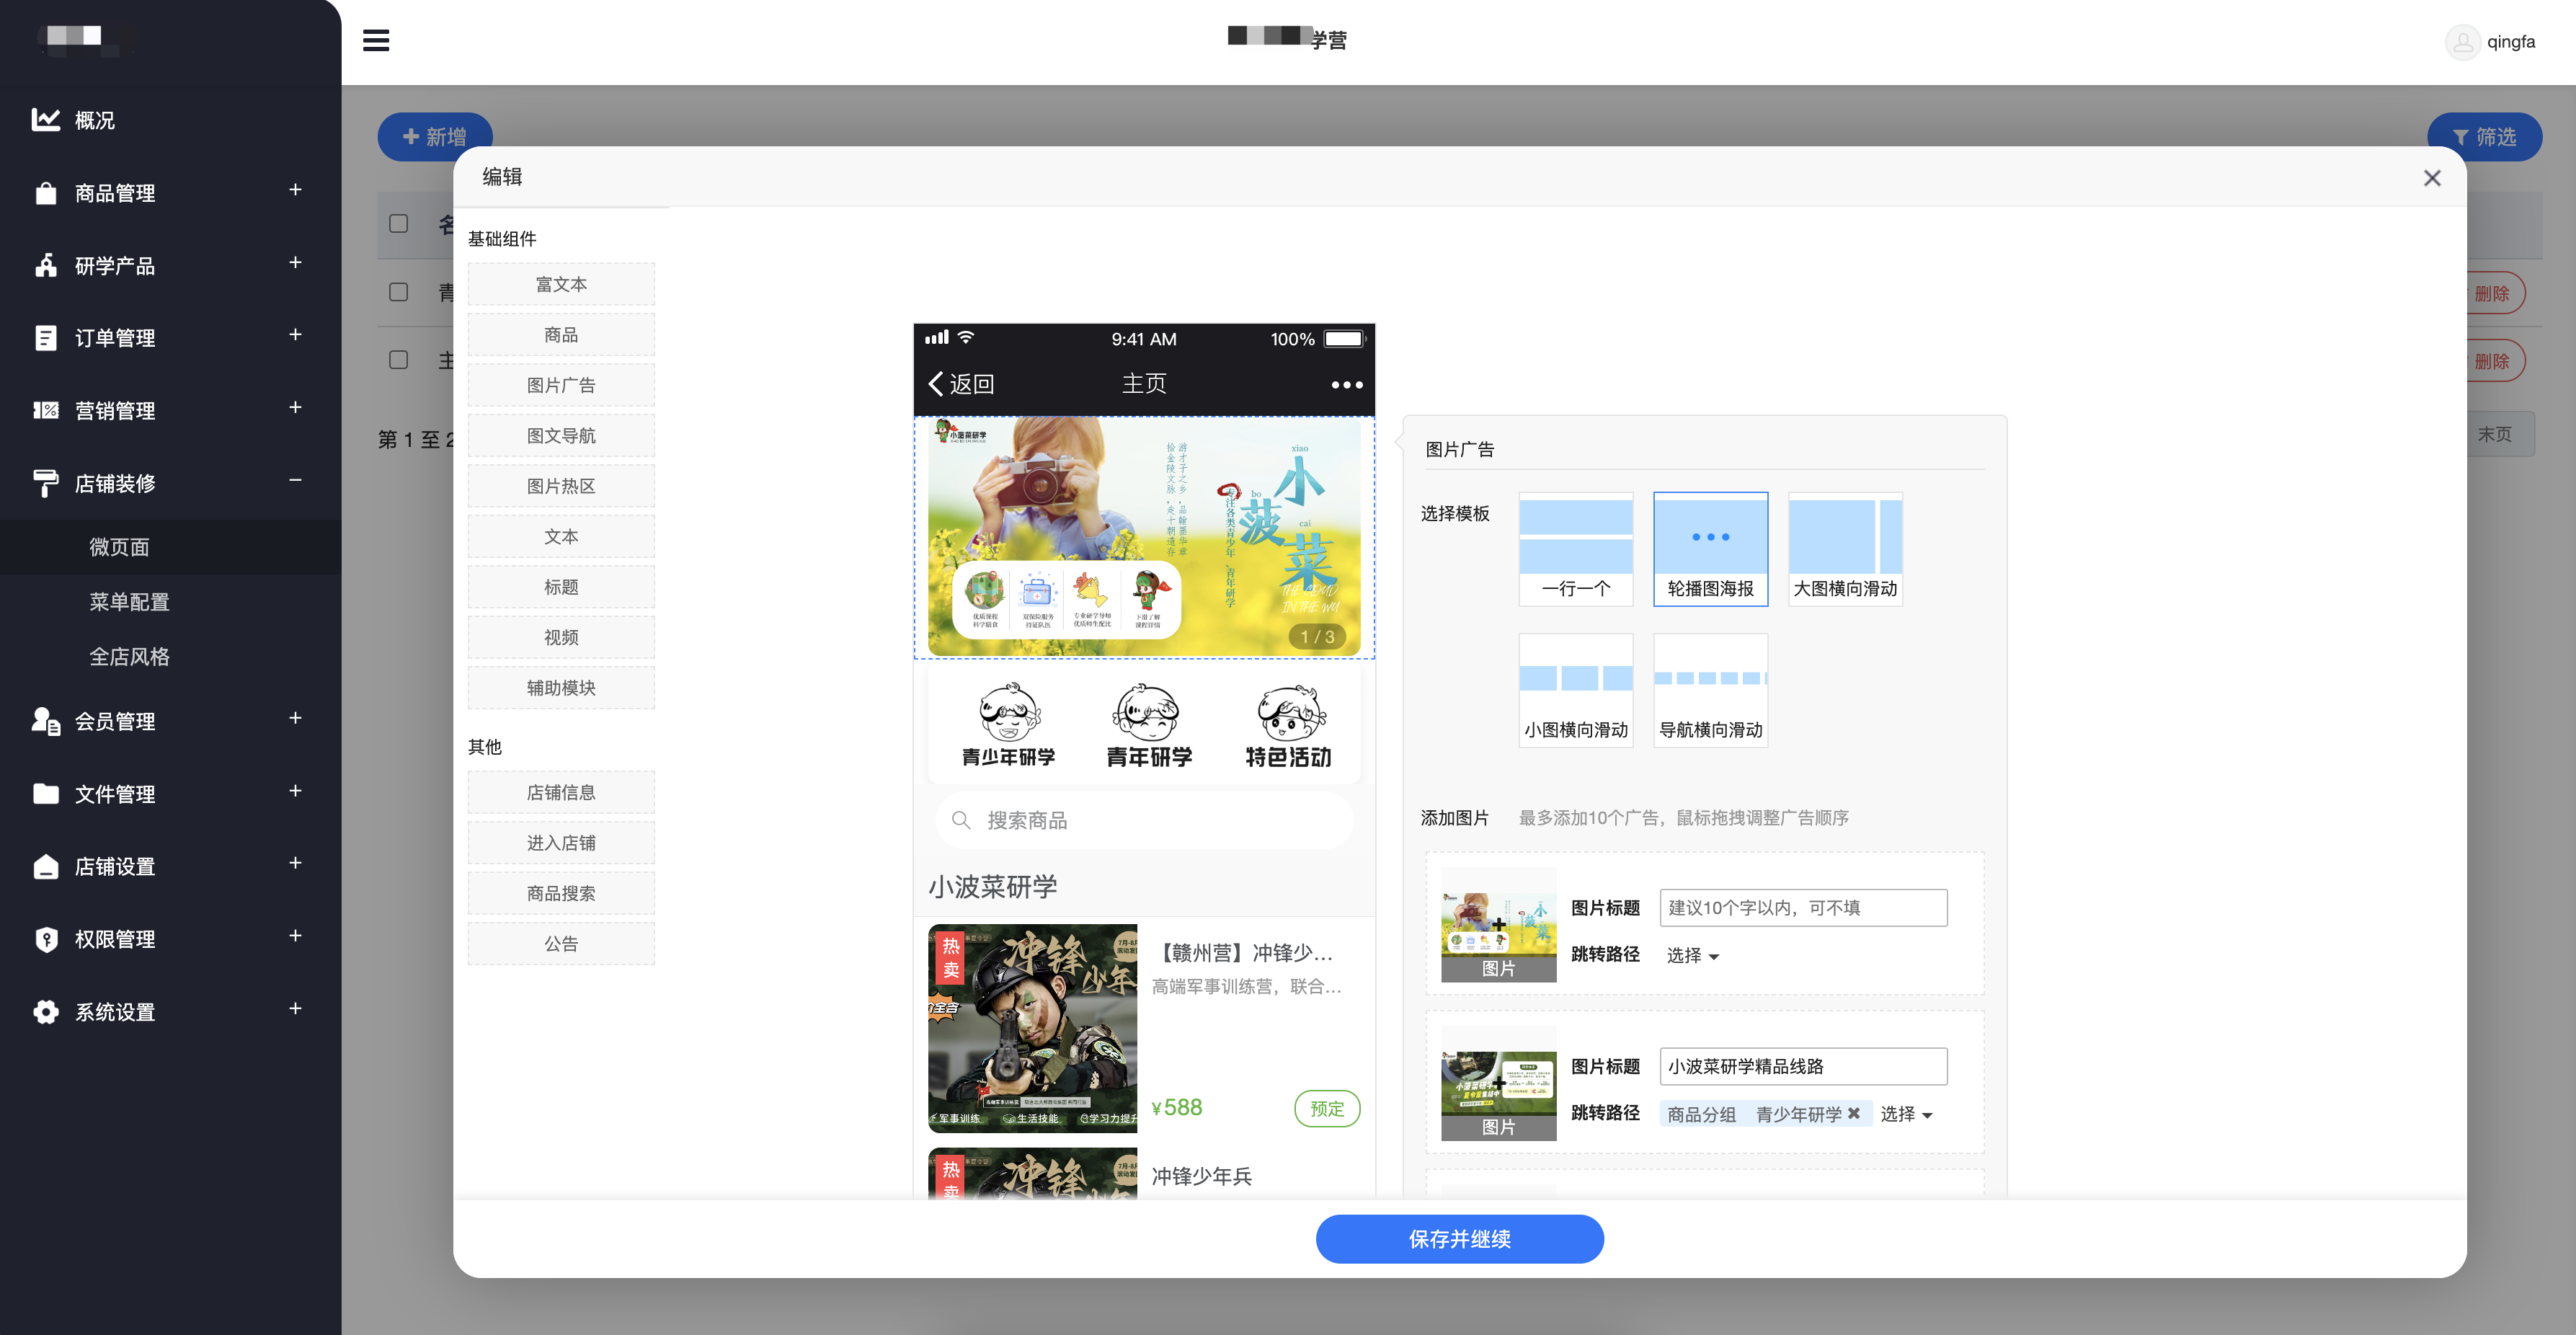
Task: Click the 概况 chart icon in sidebar
Action: 46,120
